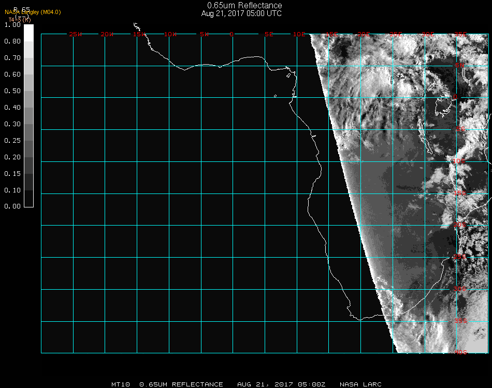Click the 35S latitude label
This screenshot has width=492, height=388.
click(x=460, y=321)
